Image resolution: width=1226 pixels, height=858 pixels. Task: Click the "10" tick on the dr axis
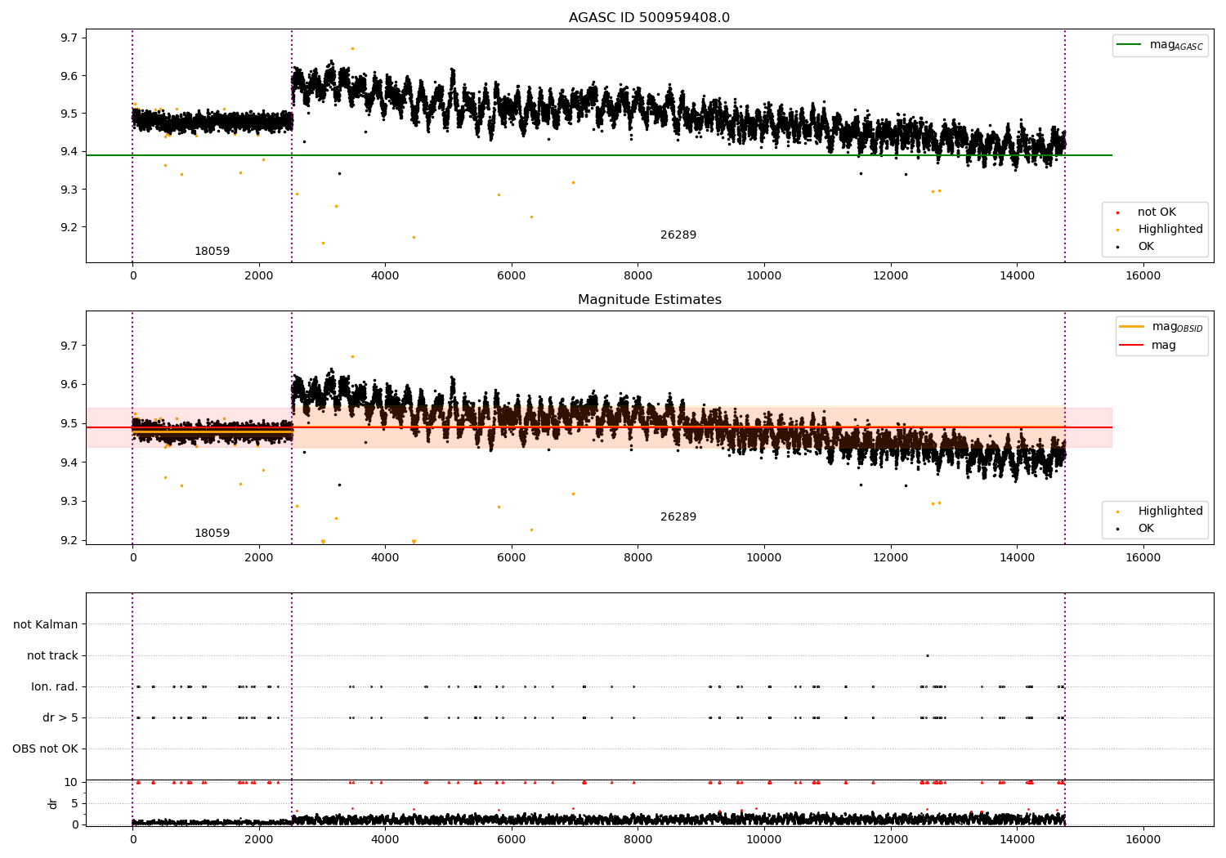(71, 782)
